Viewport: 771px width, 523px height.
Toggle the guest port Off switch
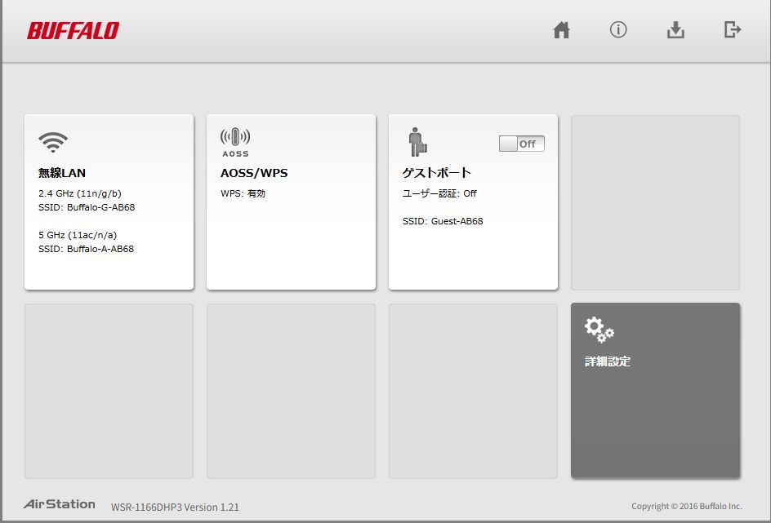click(522, 144)
